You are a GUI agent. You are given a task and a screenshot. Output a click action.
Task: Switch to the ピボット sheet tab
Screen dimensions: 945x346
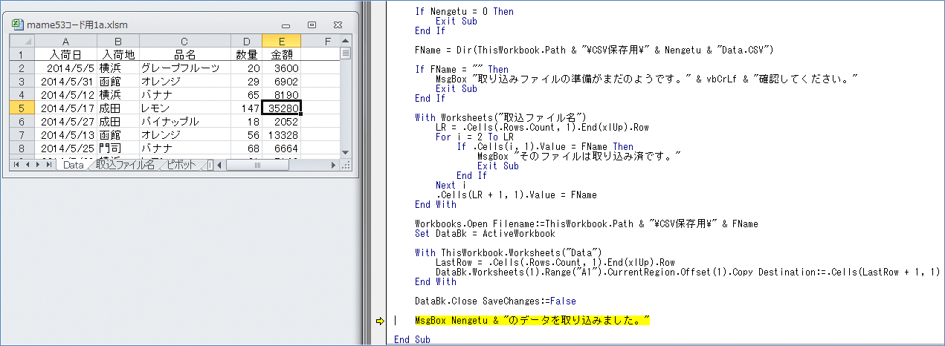(181, 165)
